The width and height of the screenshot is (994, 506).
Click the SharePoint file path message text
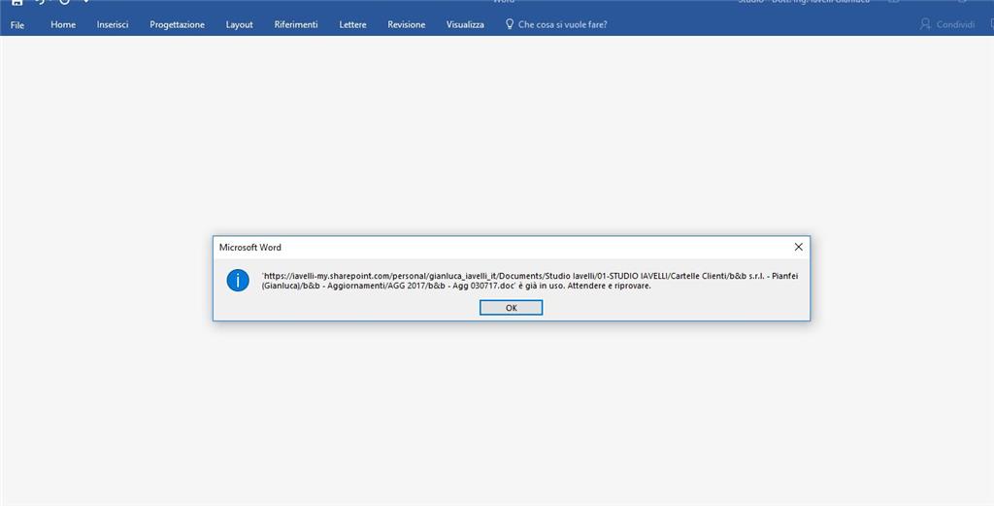[529, 281]
